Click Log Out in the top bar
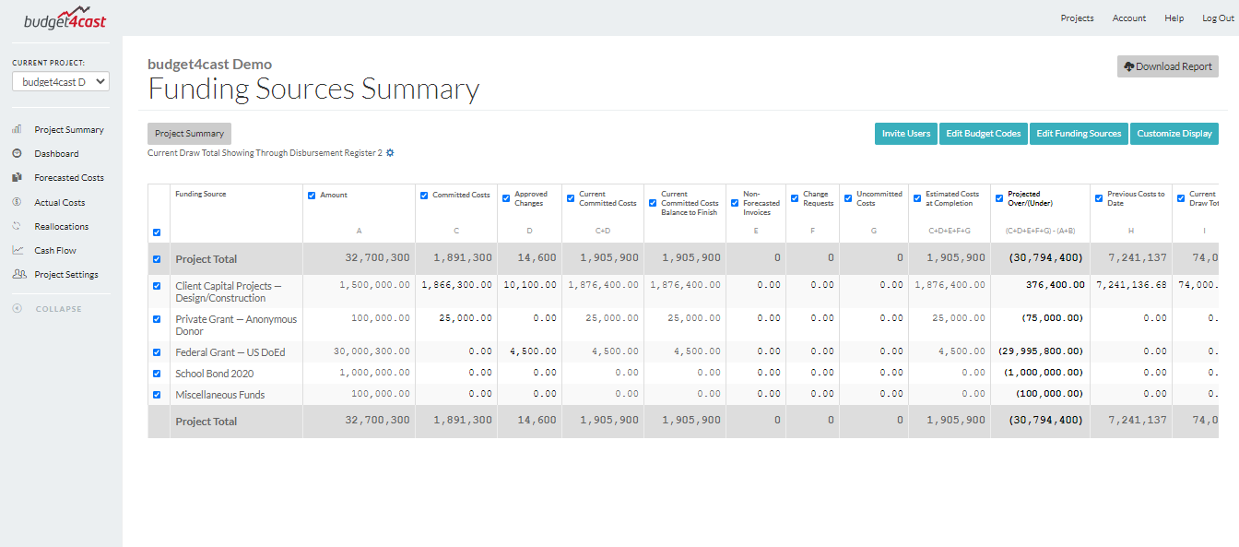The image size is (1239, 547). coord(1218,18)
